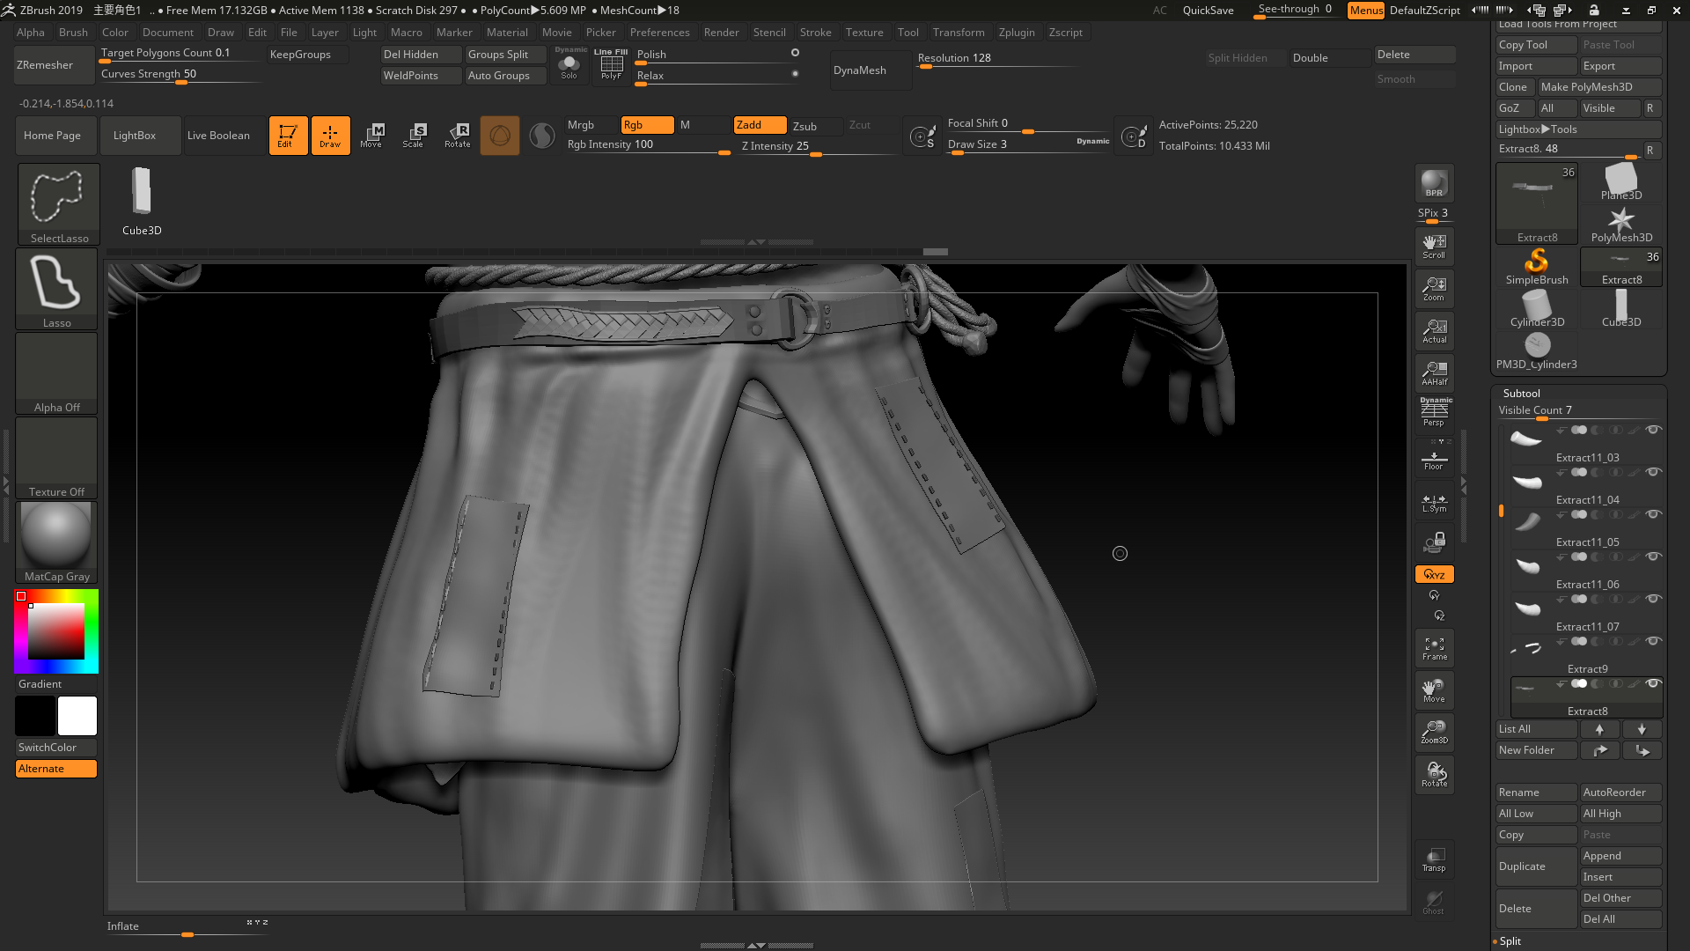Screen dimensions: 1690x951
Task: Open the Transform menu
Action: pyautogui.click(x=959, y=33)
